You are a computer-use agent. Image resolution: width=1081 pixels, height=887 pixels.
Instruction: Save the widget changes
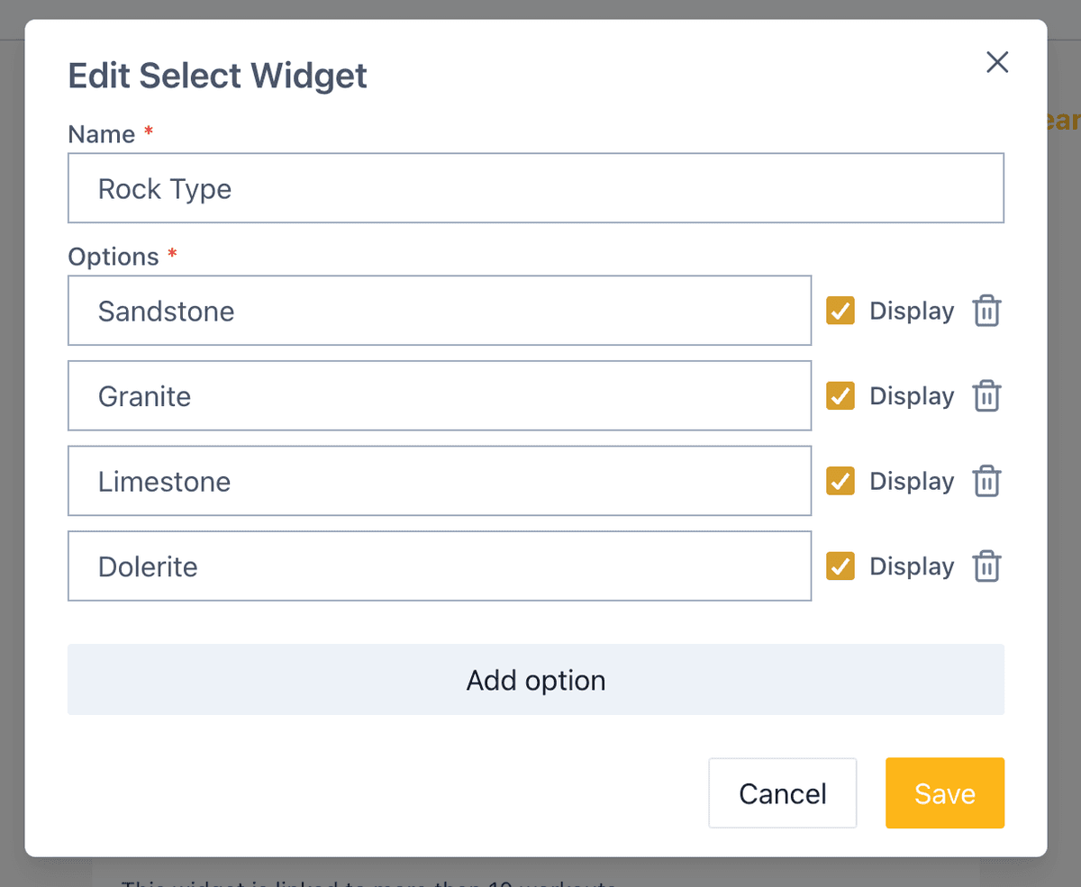click(945, 793)
